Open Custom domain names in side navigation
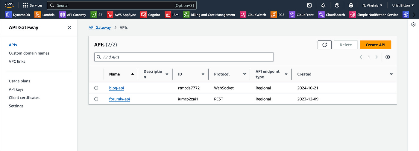This screenshot has height=151, width=419. (29, 53)
